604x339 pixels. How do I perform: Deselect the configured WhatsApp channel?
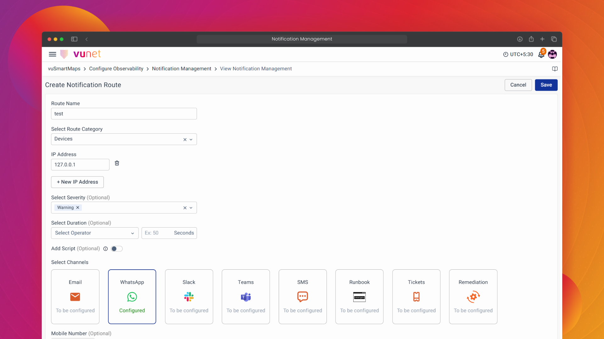132,296
